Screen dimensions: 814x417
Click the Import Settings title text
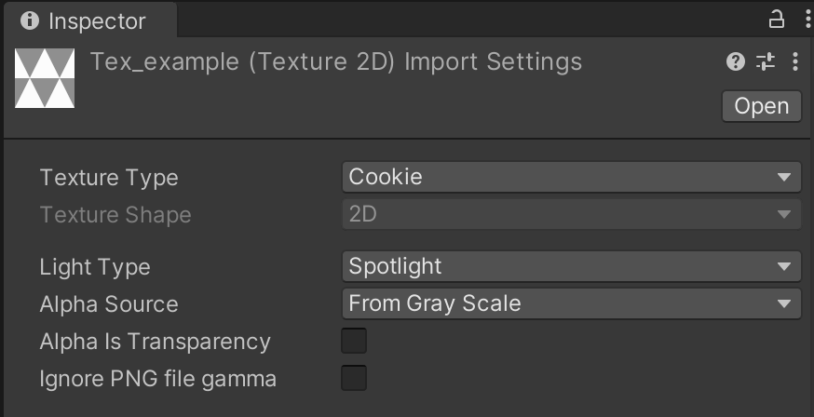(494, 61)
